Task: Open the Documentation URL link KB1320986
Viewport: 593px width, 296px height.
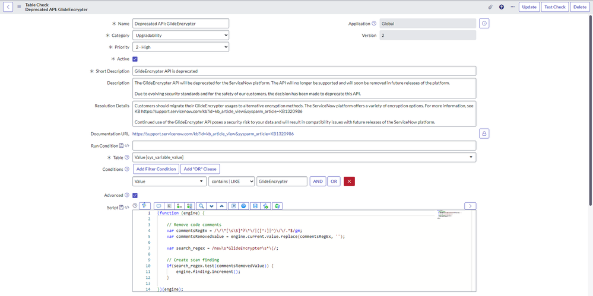Action: point(213,134)
